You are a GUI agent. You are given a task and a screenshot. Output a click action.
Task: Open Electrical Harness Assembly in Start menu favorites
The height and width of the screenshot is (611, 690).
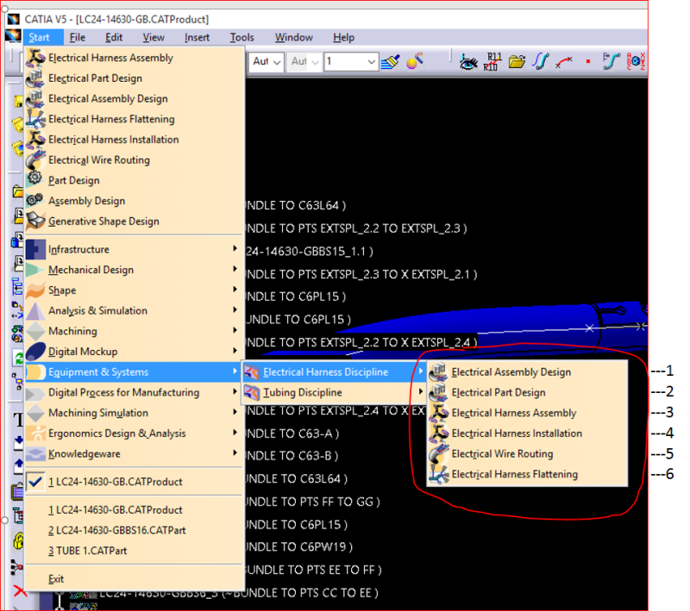[135, 58]
